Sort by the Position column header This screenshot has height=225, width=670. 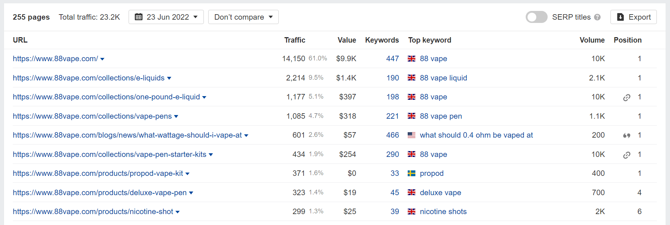628,40
